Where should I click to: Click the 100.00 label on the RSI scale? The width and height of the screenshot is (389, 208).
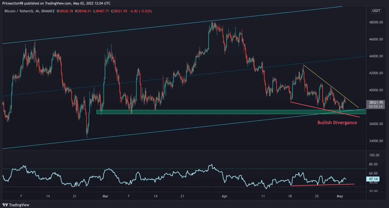point(374,155)
